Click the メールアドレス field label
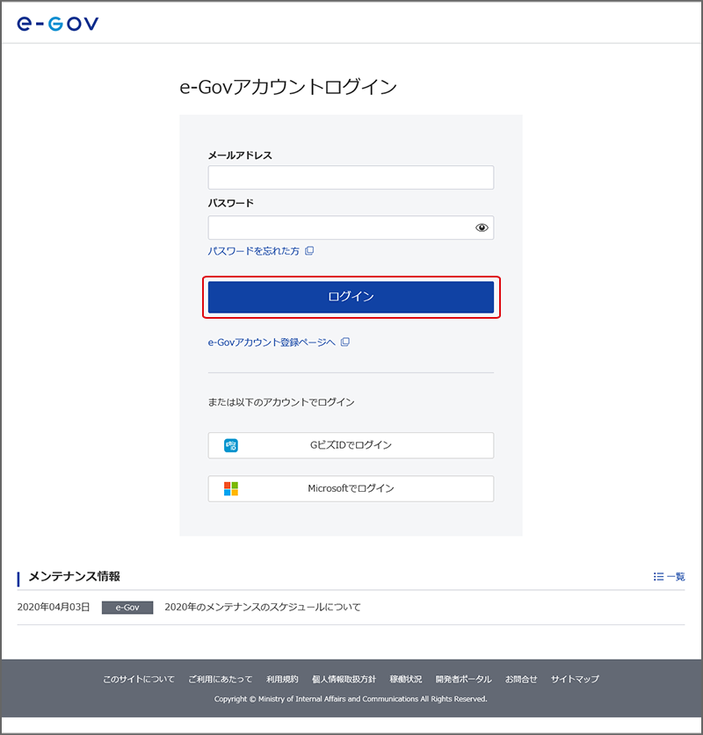Screen dimensions: 703x735 (x=240, y=155)
